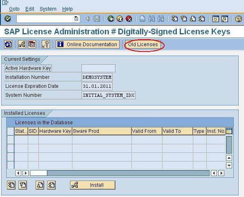
Task: Click the Create New Session icon
Action: pyautogui.click(x=216, y=19)
